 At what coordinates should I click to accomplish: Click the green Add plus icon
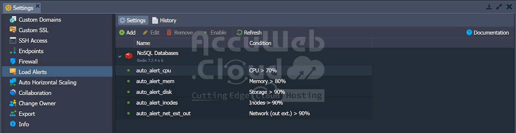click(122, 32)
